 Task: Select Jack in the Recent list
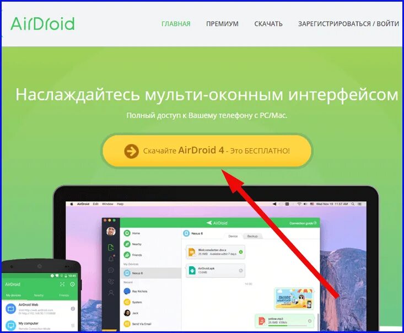coord(150,313)
